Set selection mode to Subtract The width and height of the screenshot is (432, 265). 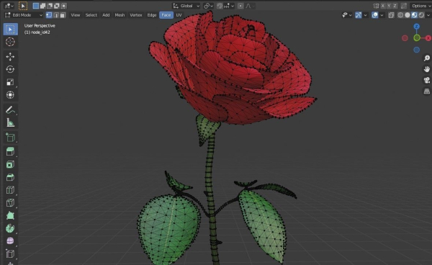(x=50, y=6)
